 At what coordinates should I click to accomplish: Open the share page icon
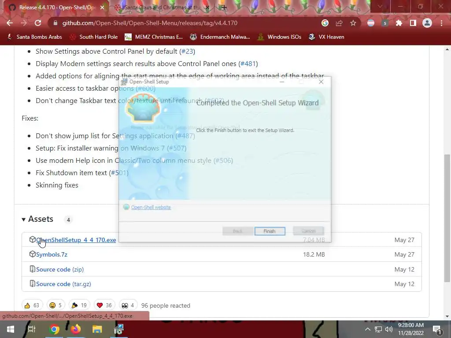coord(339,23)
